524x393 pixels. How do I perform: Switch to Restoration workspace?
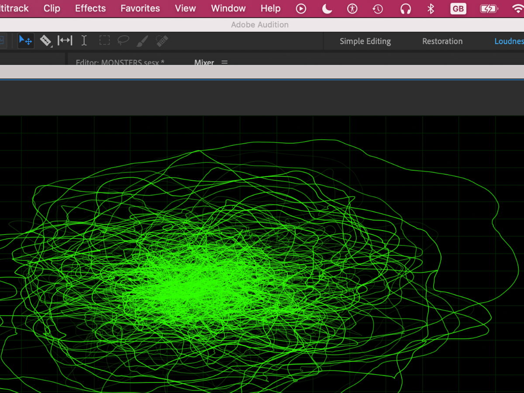coord(442,41)
